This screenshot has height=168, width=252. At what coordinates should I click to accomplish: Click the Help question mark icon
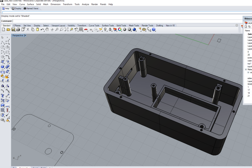point(153,29)
